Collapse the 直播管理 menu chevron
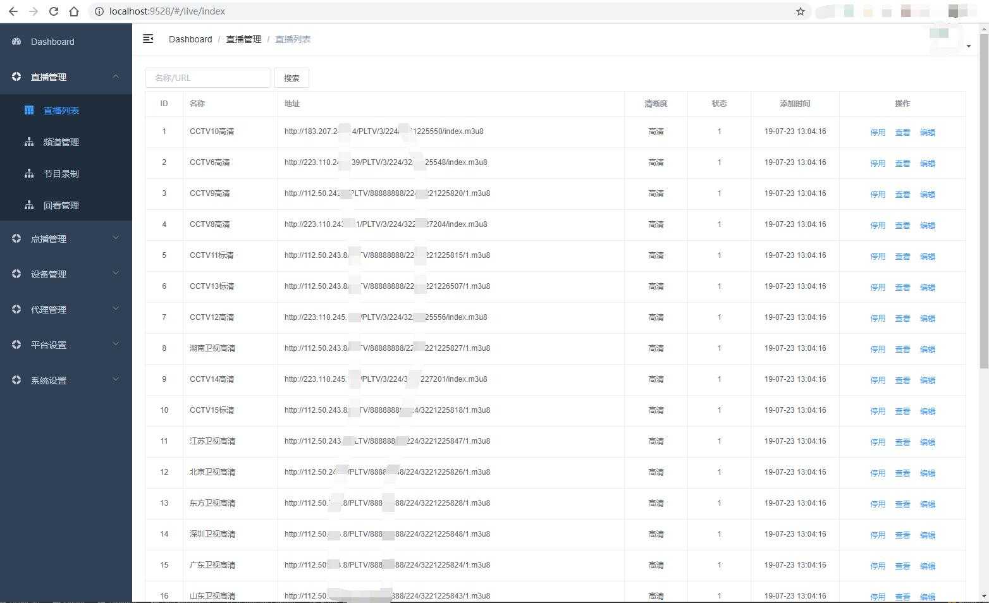The height and width of the screenshot is (603, 989). [116, 76]
